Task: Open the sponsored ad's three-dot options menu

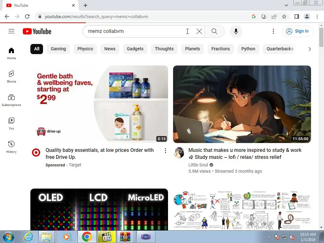Action: pos(165,151)
